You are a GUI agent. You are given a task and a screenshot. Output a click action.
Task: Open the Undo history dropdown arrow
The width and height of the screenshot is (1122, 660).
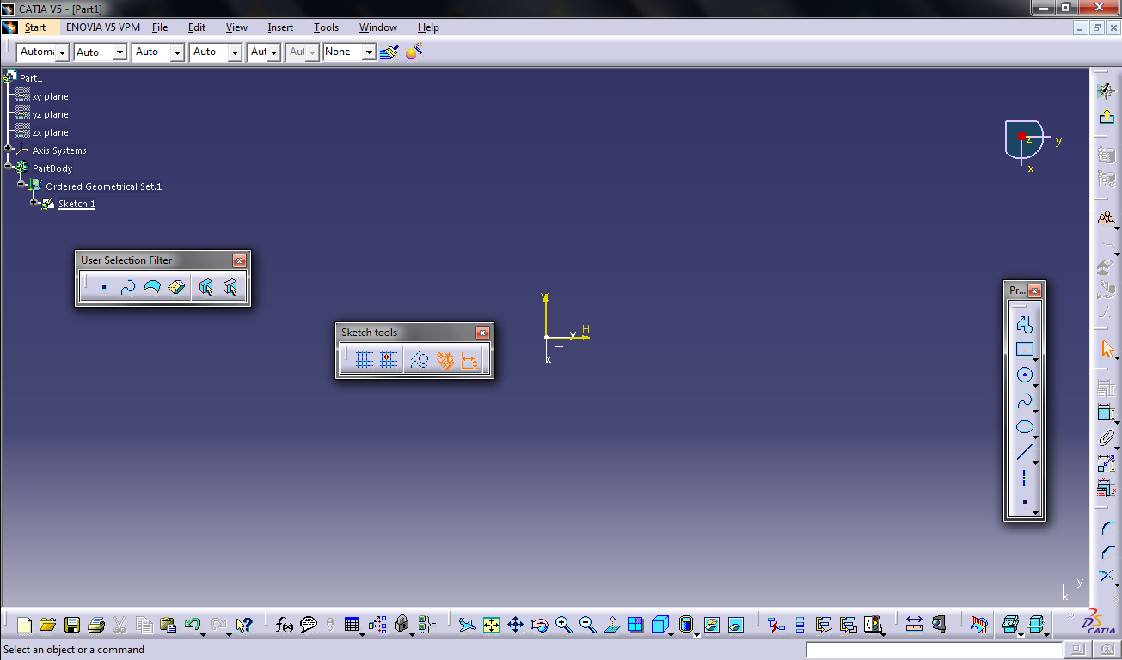202,634
